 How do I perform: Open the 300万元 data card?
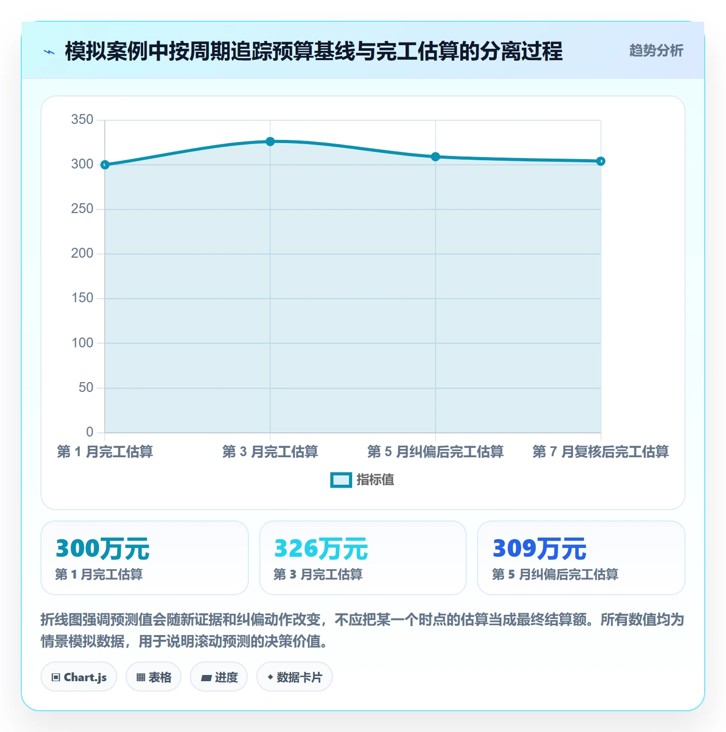click(x=145, y=558)
